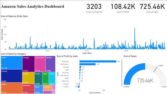
Task: Click the 2014 label on the date axis
Action: pyautogui.click(x=126, y=51)
